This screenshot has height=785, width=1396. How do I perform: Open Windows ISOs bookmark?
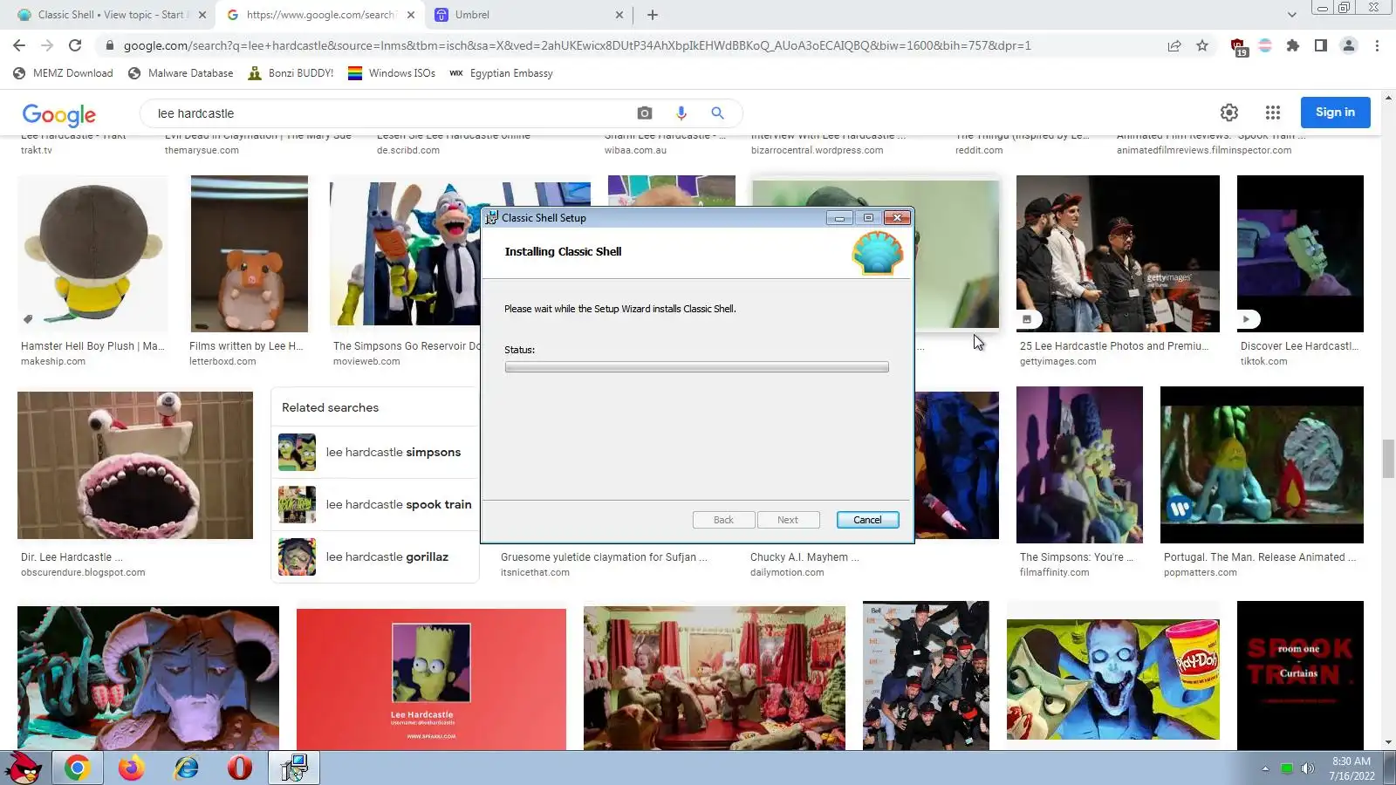tap(392, 73)
